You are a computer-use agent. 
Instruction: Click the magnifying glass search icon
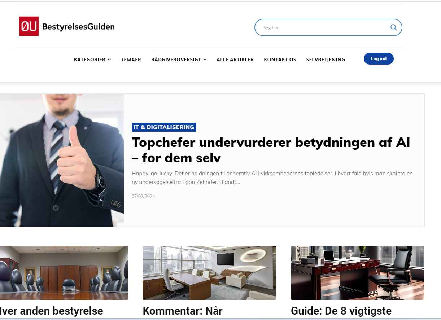(393, 27)
